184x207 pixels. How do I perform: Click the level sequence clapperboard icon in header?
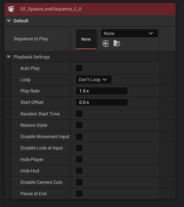11,9
